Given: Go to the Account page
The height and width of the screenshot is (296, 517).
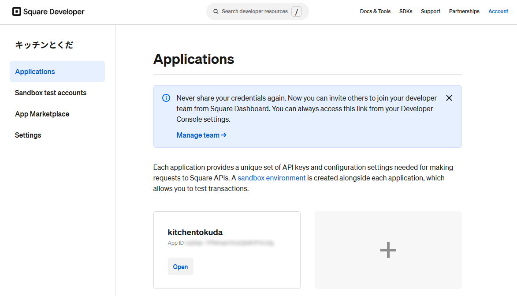Looking at the screenshot, I should [x=498, y=11].
